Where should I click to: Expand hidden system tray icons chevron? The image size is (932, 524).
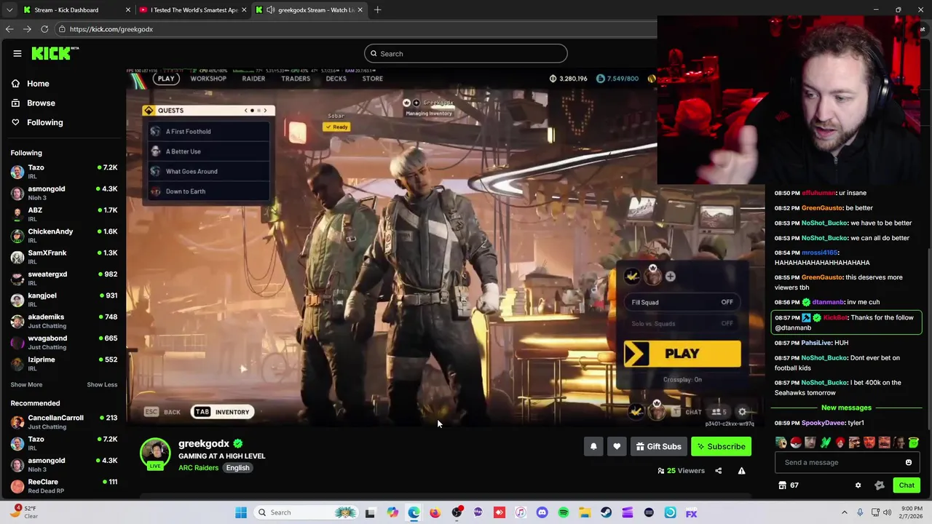[845, 512]
